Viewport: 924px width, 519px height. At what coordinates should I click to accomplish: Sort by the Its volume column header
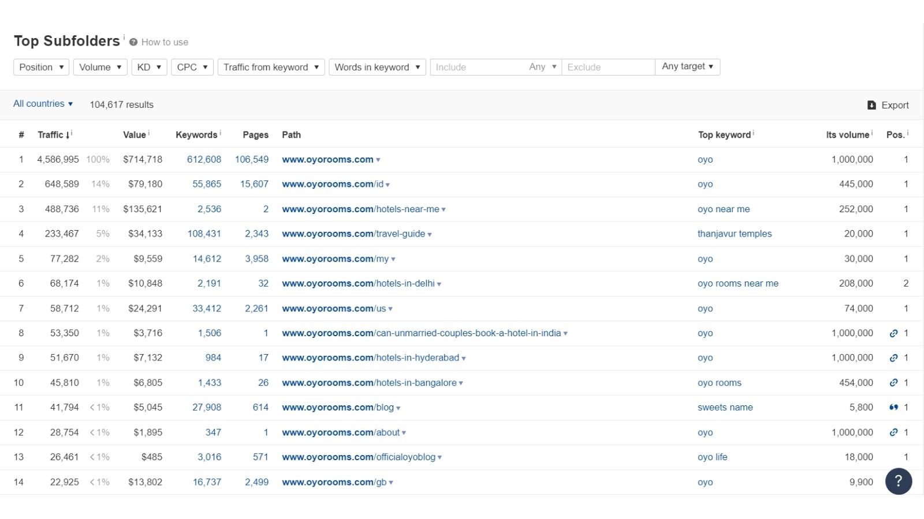coord(847,134)
